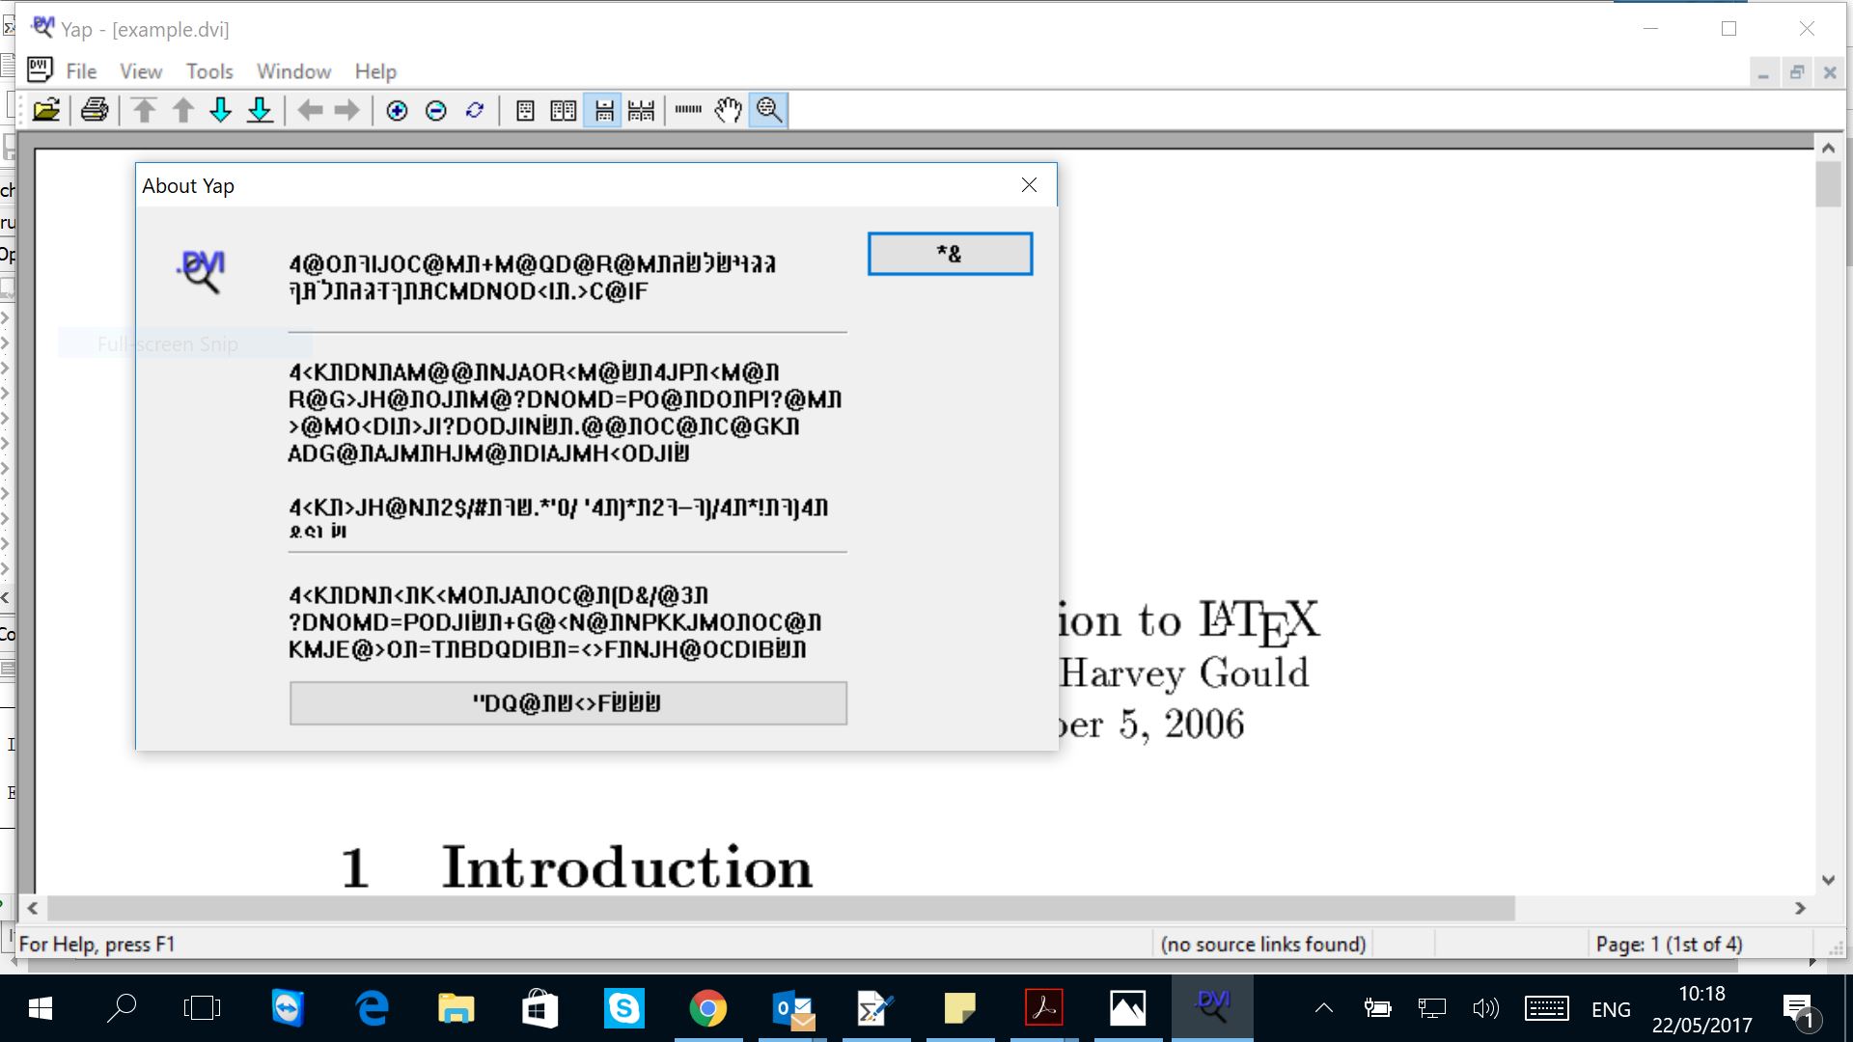Open taskbar search magnifier

click(122, 1009)
